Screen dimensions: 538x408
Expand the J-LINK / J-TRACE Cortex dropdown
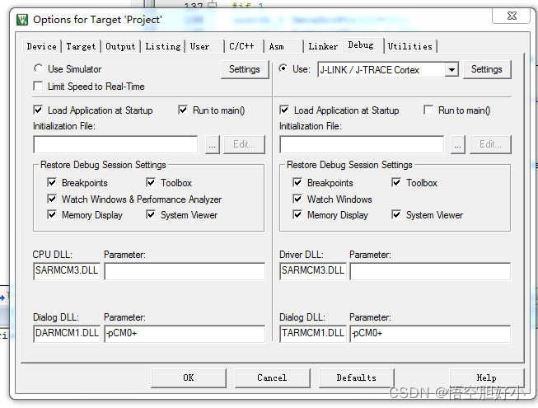pyautogui.click(x=451, y=70)
